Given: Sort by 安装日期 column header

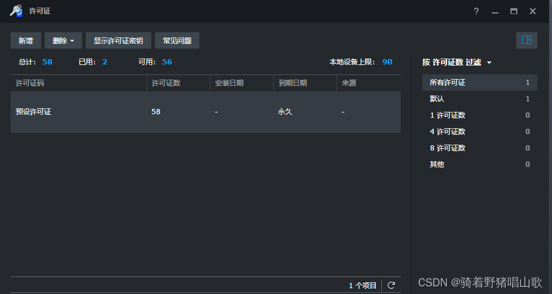Looking at the screenshot, I should click(242, 83).
